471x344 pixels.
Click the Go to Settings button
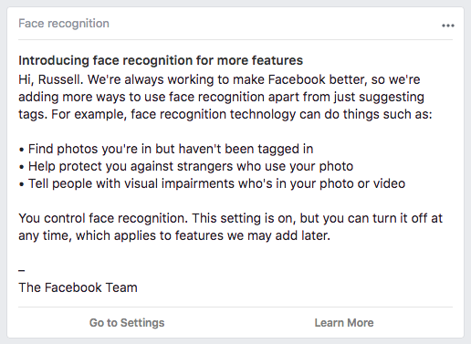(127, 323)
